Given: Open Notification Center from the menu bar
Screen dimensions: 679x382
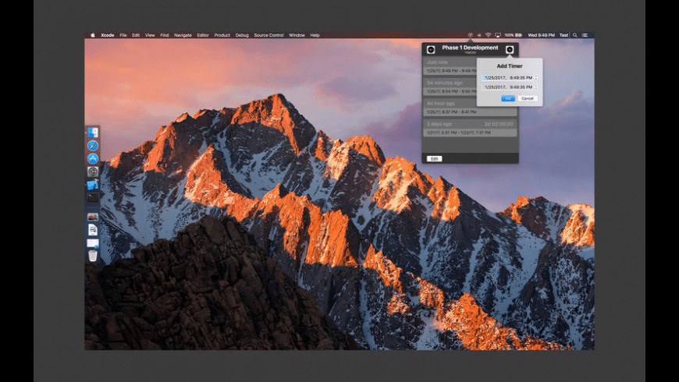Looking at the screenshot, I should [x=585, y=35].
